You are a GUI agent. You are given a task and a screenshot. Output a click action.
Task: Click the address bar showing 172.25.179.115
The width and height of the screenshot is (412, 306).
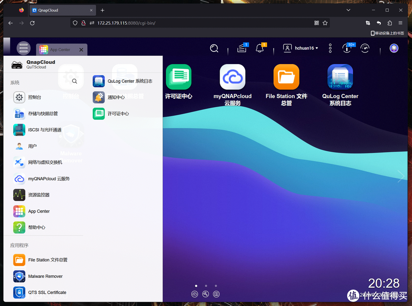tap(200, 23)
